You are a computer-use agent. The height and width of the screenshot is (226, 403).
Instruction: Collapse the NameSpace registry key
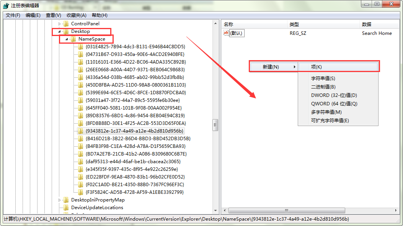point(66,39)
